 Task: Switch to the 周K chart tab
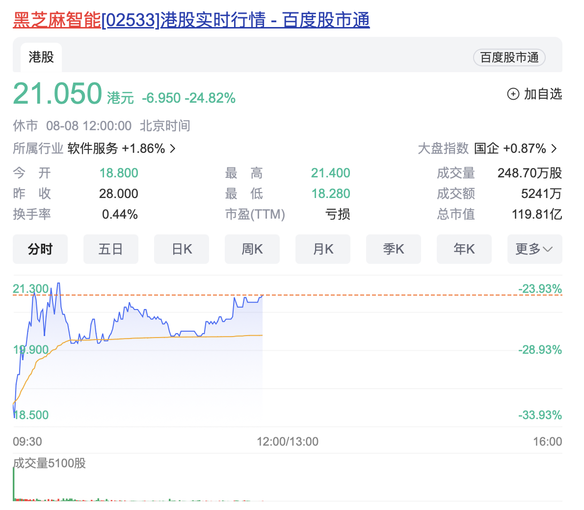point(252,249)
